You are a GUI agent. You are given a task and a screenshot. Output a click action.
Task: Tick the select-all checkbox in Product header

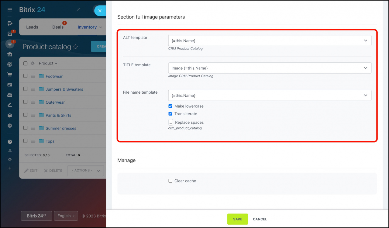[26, 63]
